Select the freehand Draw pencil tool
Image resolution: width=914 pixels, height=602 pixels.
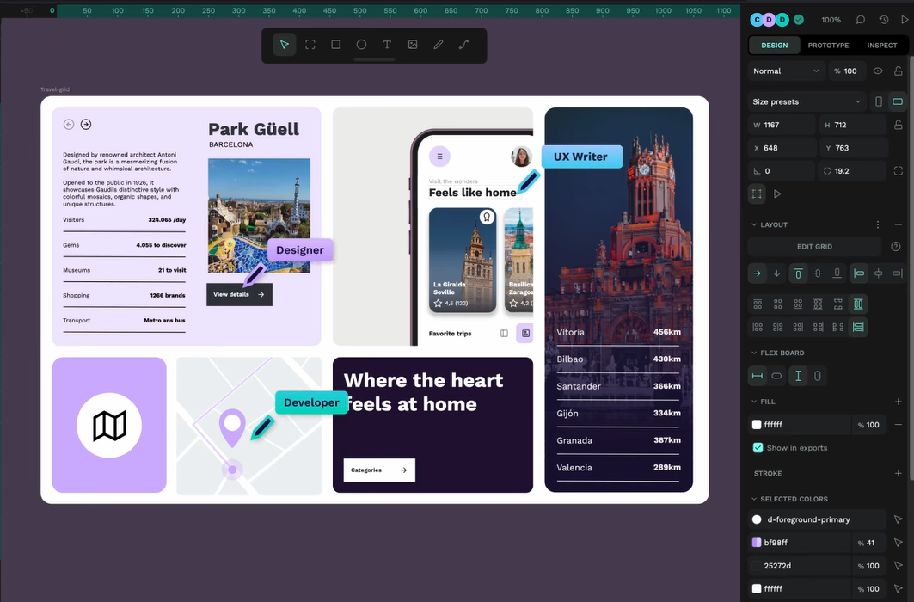coord(439,45)
